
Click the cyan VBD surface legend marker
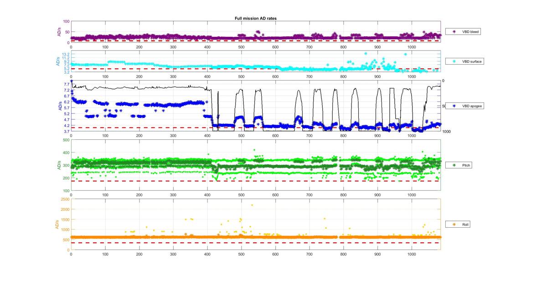(x=454, y=61)
